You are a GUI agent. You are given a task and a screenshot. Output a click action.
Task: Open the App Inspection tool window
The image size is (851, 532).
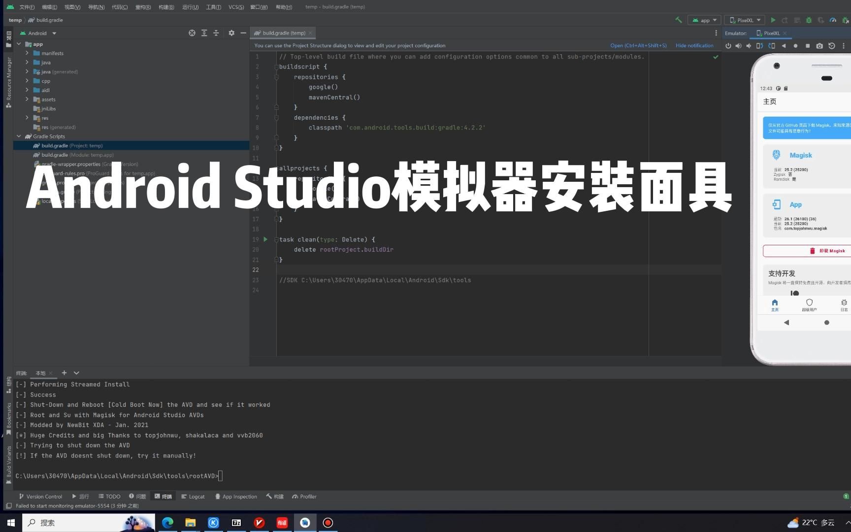click(236, 497)
